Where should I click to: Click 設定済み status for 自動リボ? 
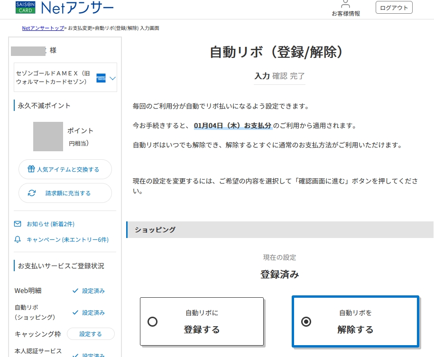tap(93, 313)
